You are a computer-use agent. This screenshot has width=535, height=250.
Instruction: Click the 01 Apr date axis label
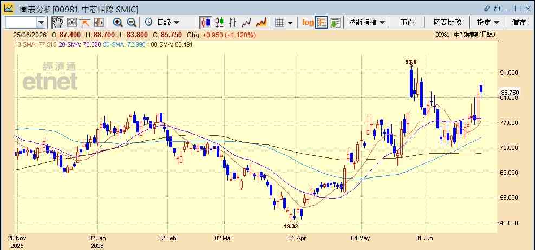tap(298, 239)
